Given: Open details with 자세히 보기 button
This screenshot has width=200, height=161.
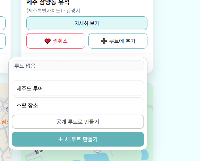Looking at the screenshot, I should point(87,23).
